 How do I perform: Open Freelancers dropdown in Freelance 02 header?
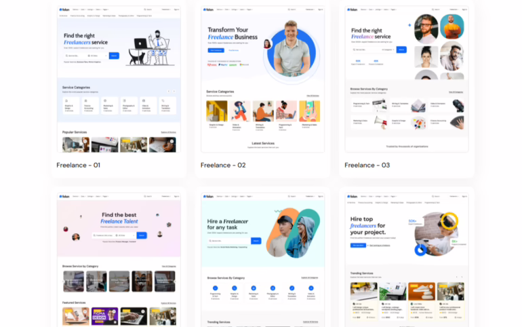310,9
